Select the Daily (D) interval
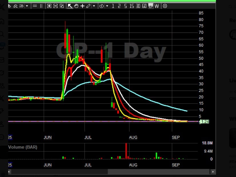This screenshot has width=236, height=177. 150,6
